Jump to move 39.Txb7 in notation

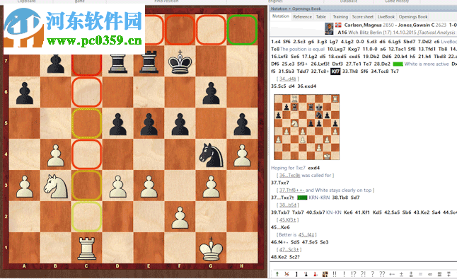tap(280, 212)
